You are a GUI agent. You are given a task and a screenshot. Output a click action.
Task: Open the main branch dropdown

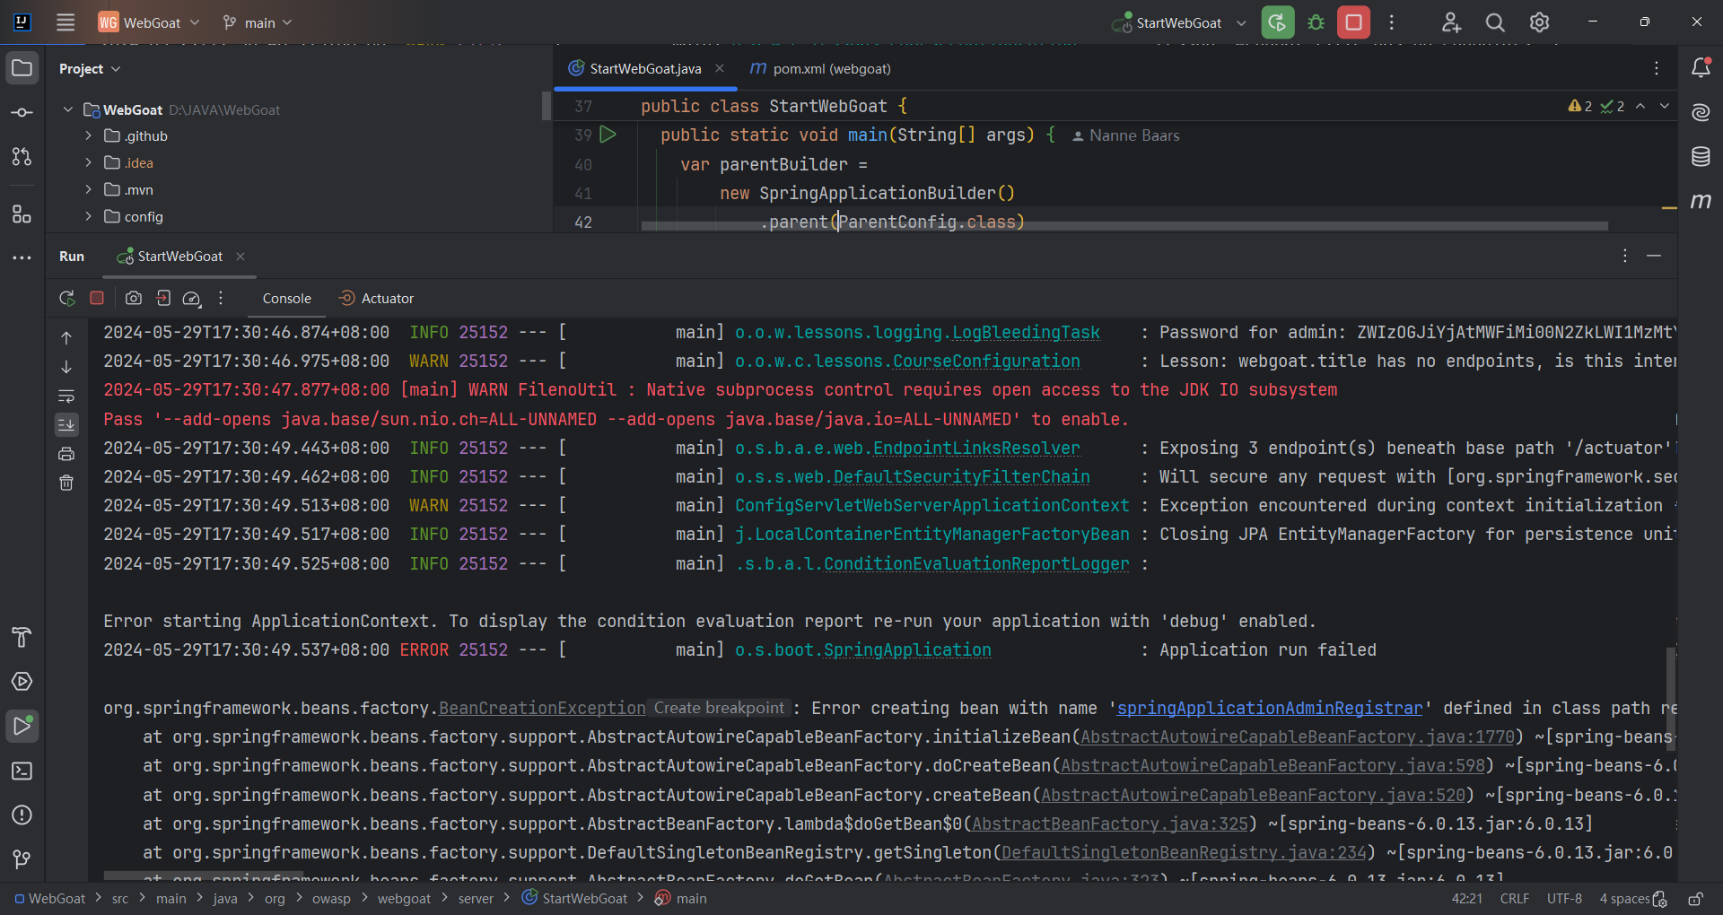258,22
